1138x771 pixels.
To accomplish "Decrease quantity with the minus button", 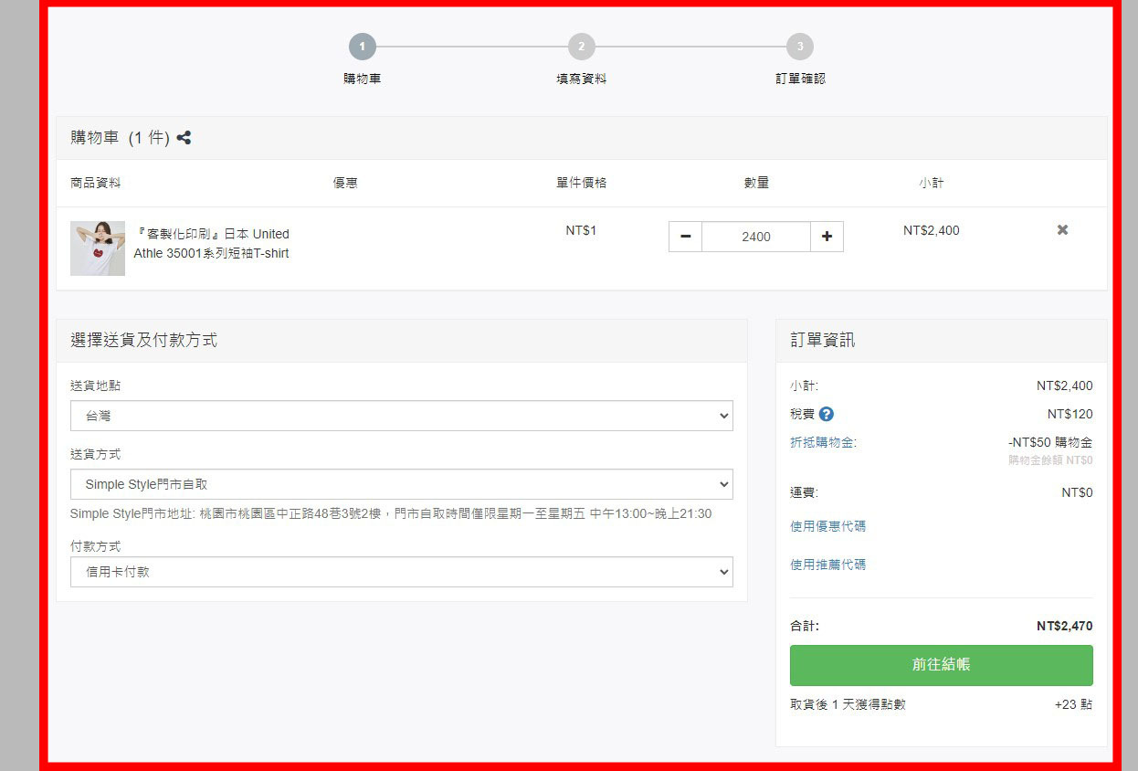I will 685,237.
